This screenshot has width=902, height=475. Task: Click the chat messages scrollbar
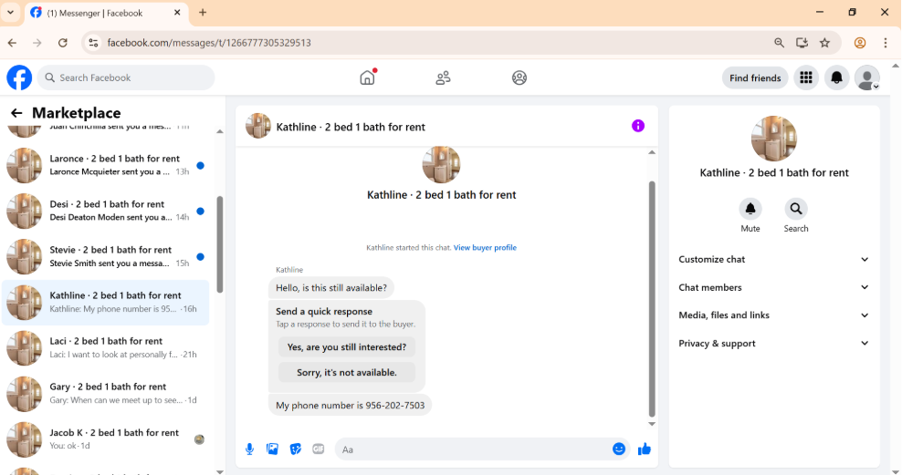(652, 299)
